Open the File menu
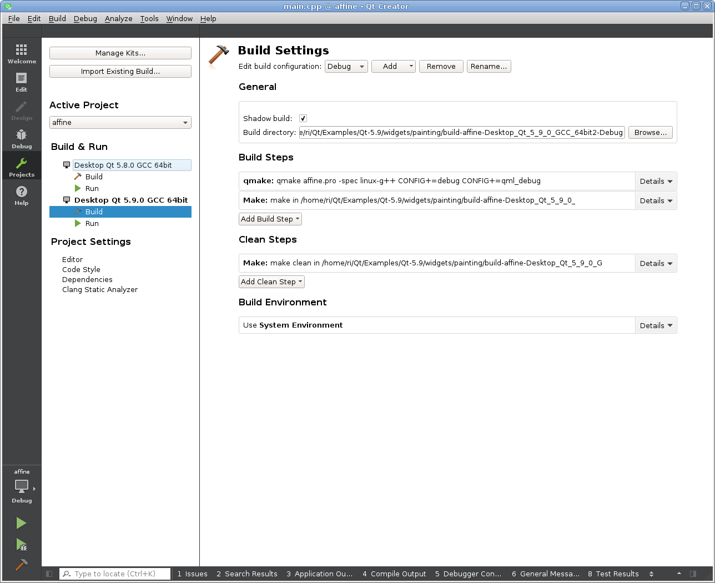 [x=14, y=18]
